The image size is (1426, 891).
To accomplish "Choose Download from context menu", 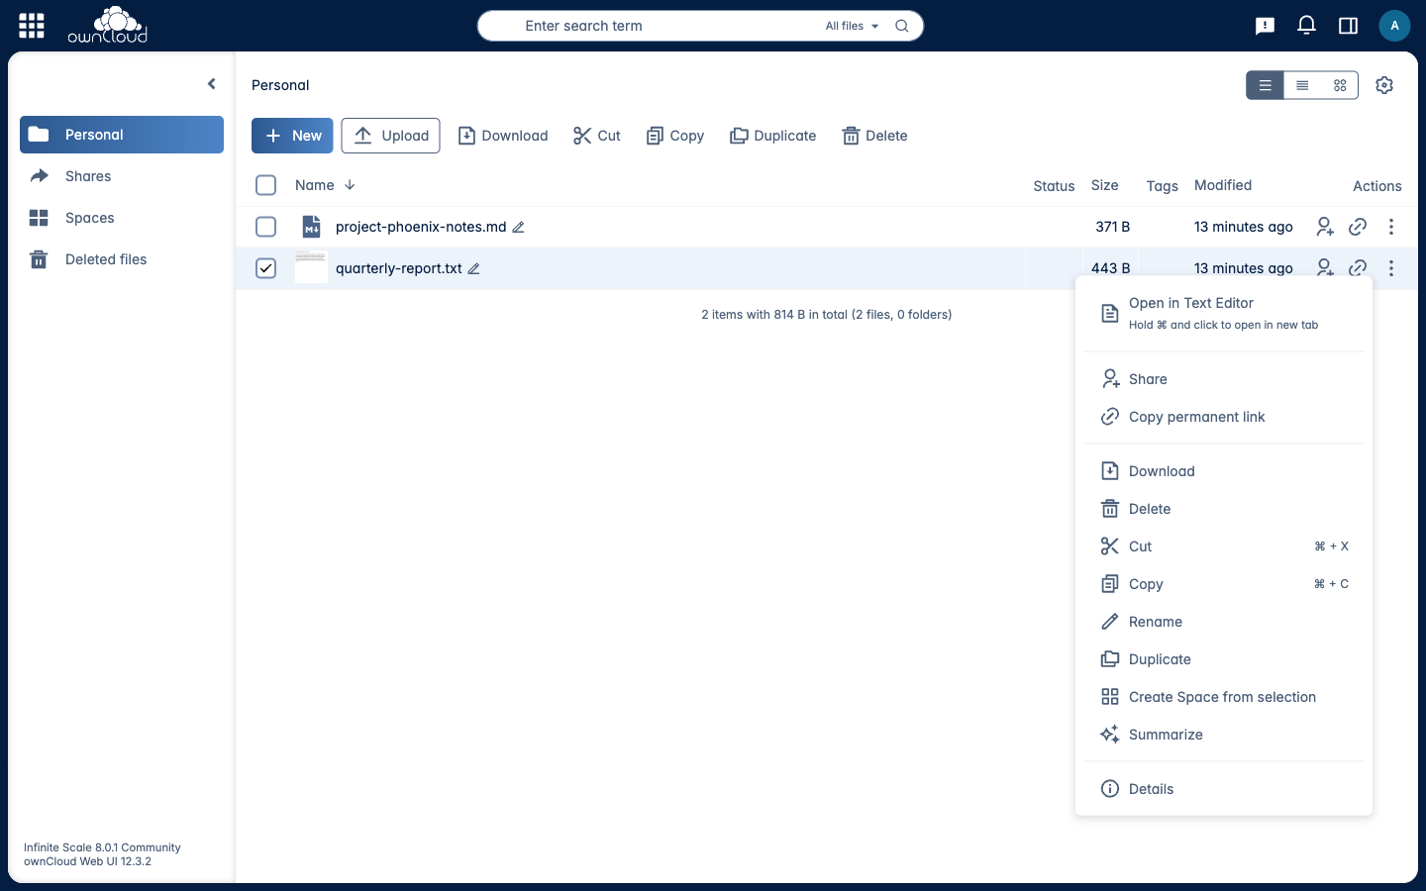I will (x=1224, y=471).
